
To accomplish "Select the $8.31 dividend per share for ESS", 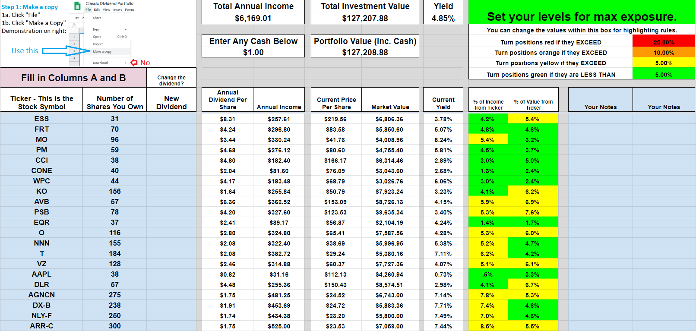I will point(228,119).
